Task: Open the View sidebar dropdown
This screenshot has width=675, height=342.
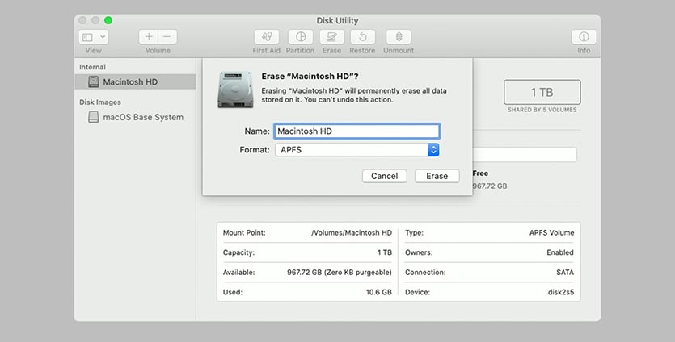Action: click(x=93, y=37)
